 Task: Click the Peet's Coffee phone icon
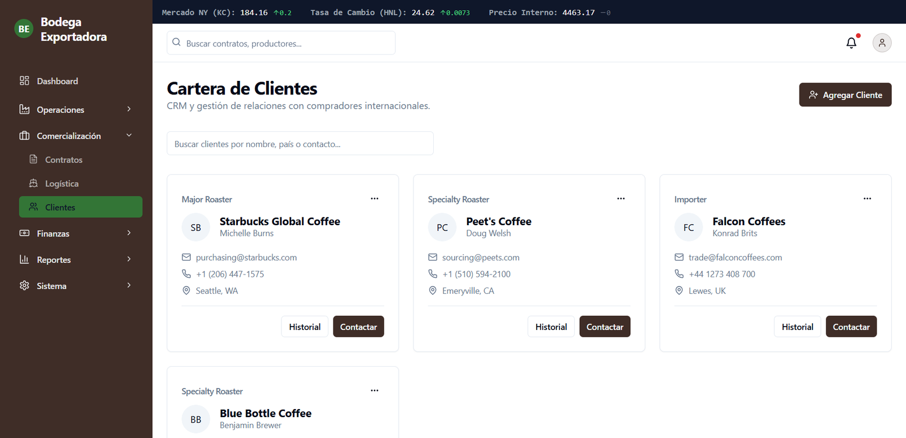tap(433, 274)
